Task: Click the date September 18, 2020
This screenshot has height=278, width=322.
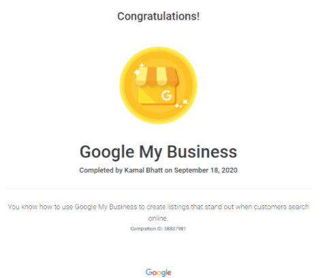Action: point(206,171)
